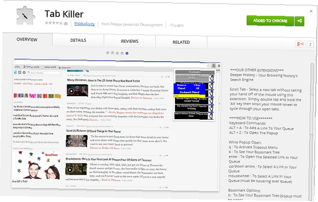Click the extension preview screenshot

pyautogui.click(x=117, y=125)
